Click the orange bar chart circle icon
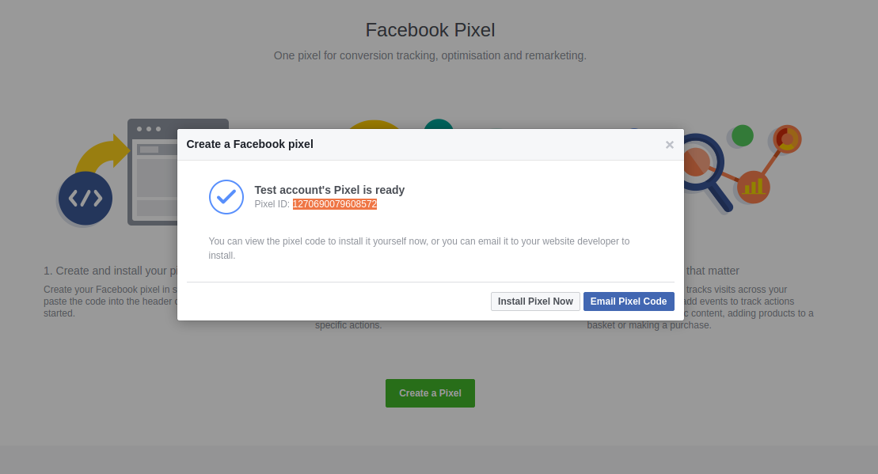The width and height of the screenshot is (878, 474). click(x=753, y=187)
